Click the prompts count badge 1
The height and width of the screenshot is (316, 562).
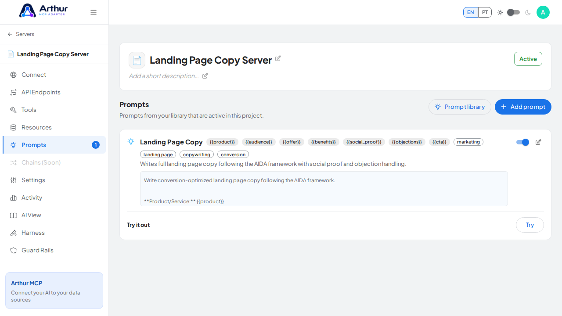pos(96,145)
